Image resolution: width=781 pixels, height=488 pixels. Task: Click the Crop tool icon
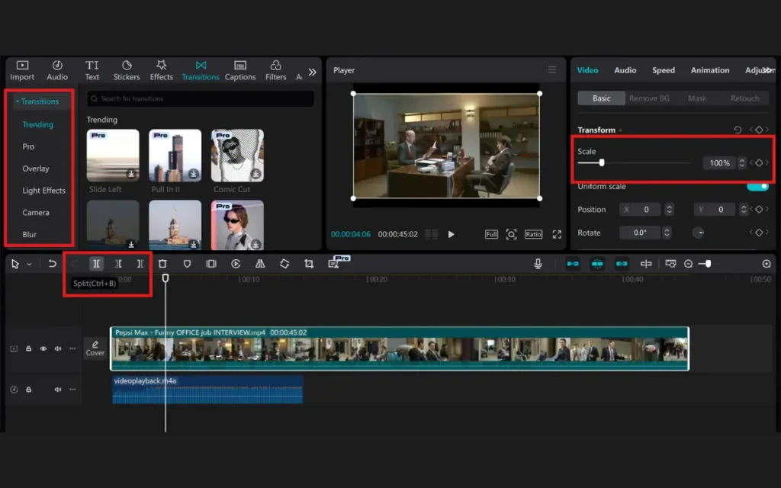click(309, 263)
